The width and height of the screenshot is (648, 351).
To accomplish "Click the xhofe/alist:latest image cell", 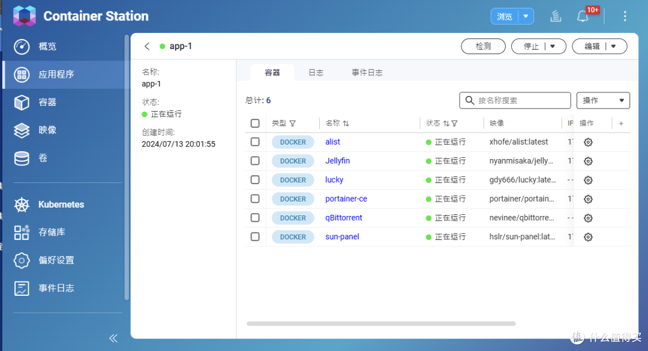I will point(518,142).
